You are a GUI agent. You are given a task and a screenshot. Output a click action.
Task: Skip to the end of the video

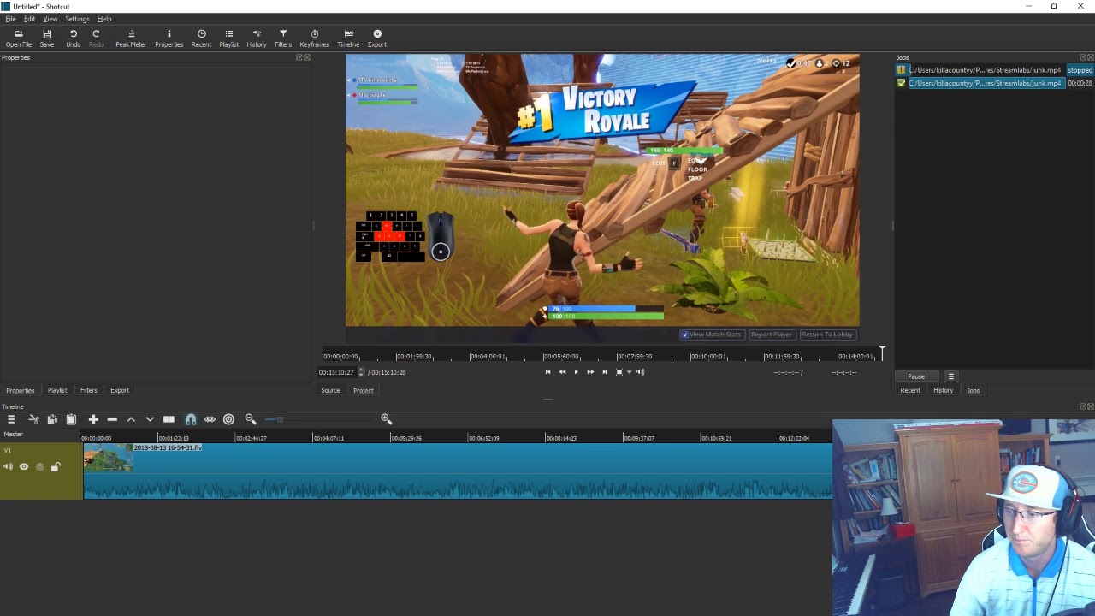tap(605, 372)
